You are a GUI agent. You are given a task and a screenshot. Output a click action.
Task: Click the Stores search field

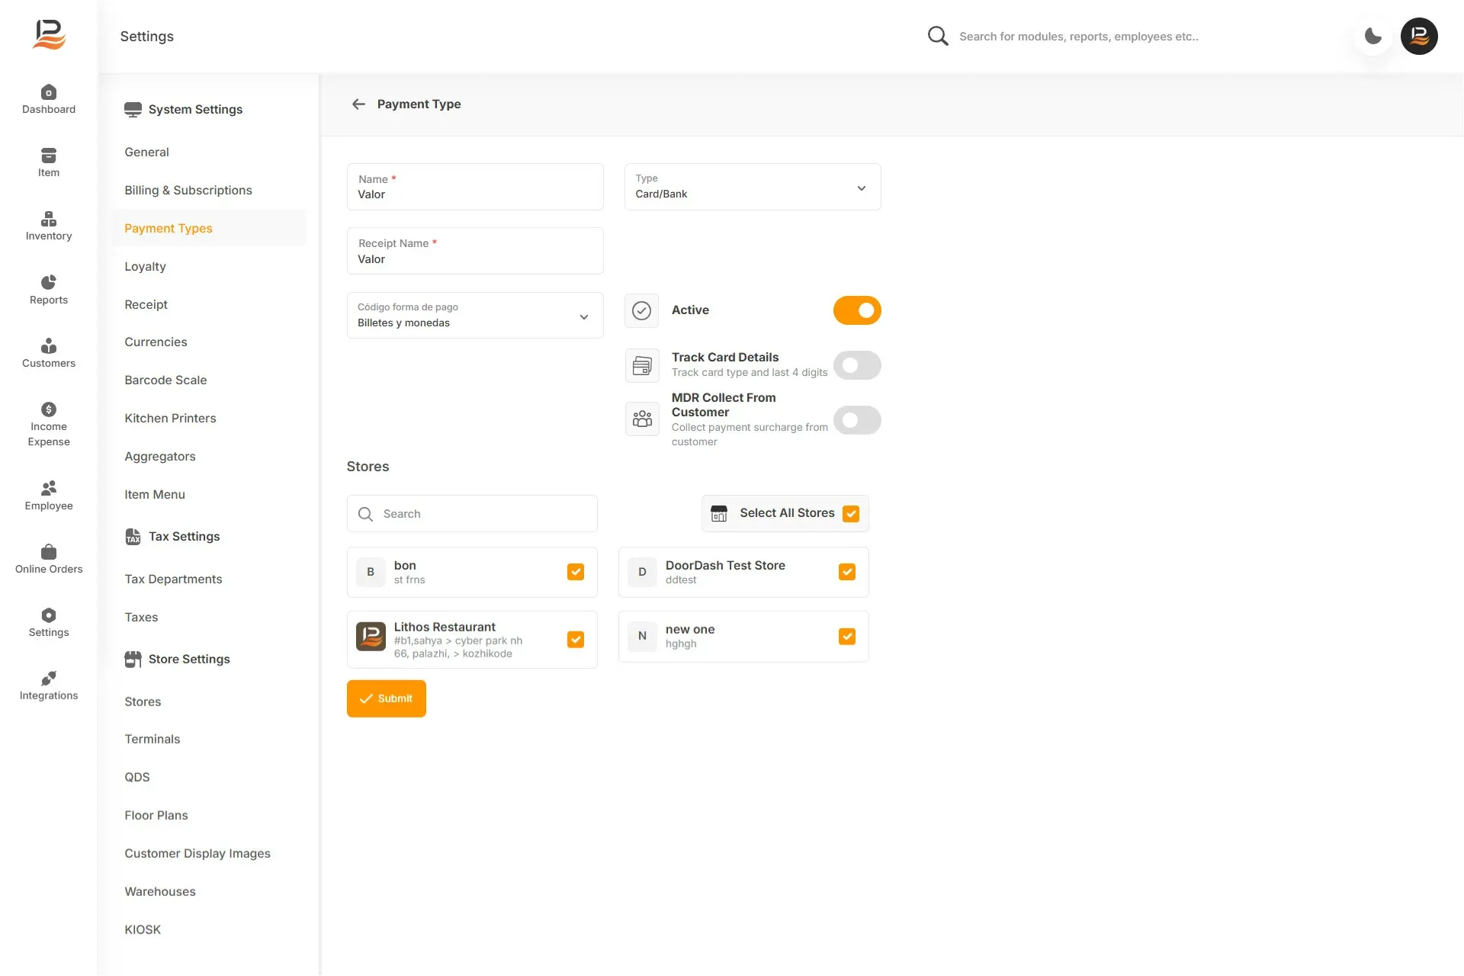point(472,514)
